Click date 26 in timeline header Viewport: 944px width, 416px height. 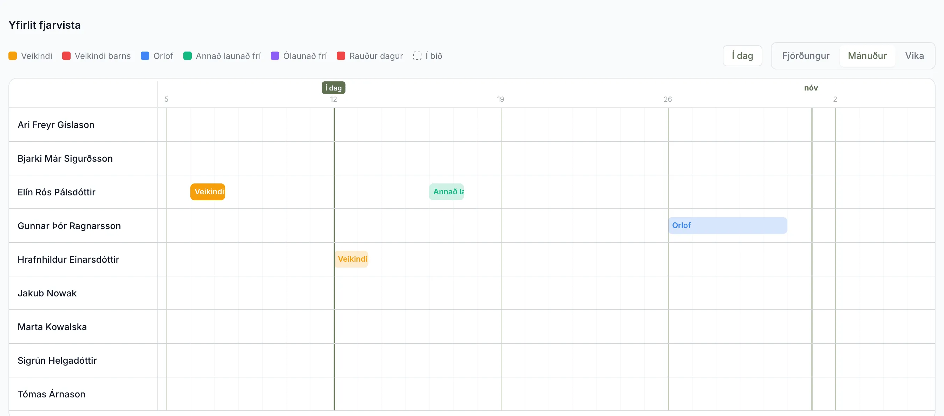(668, 99)
